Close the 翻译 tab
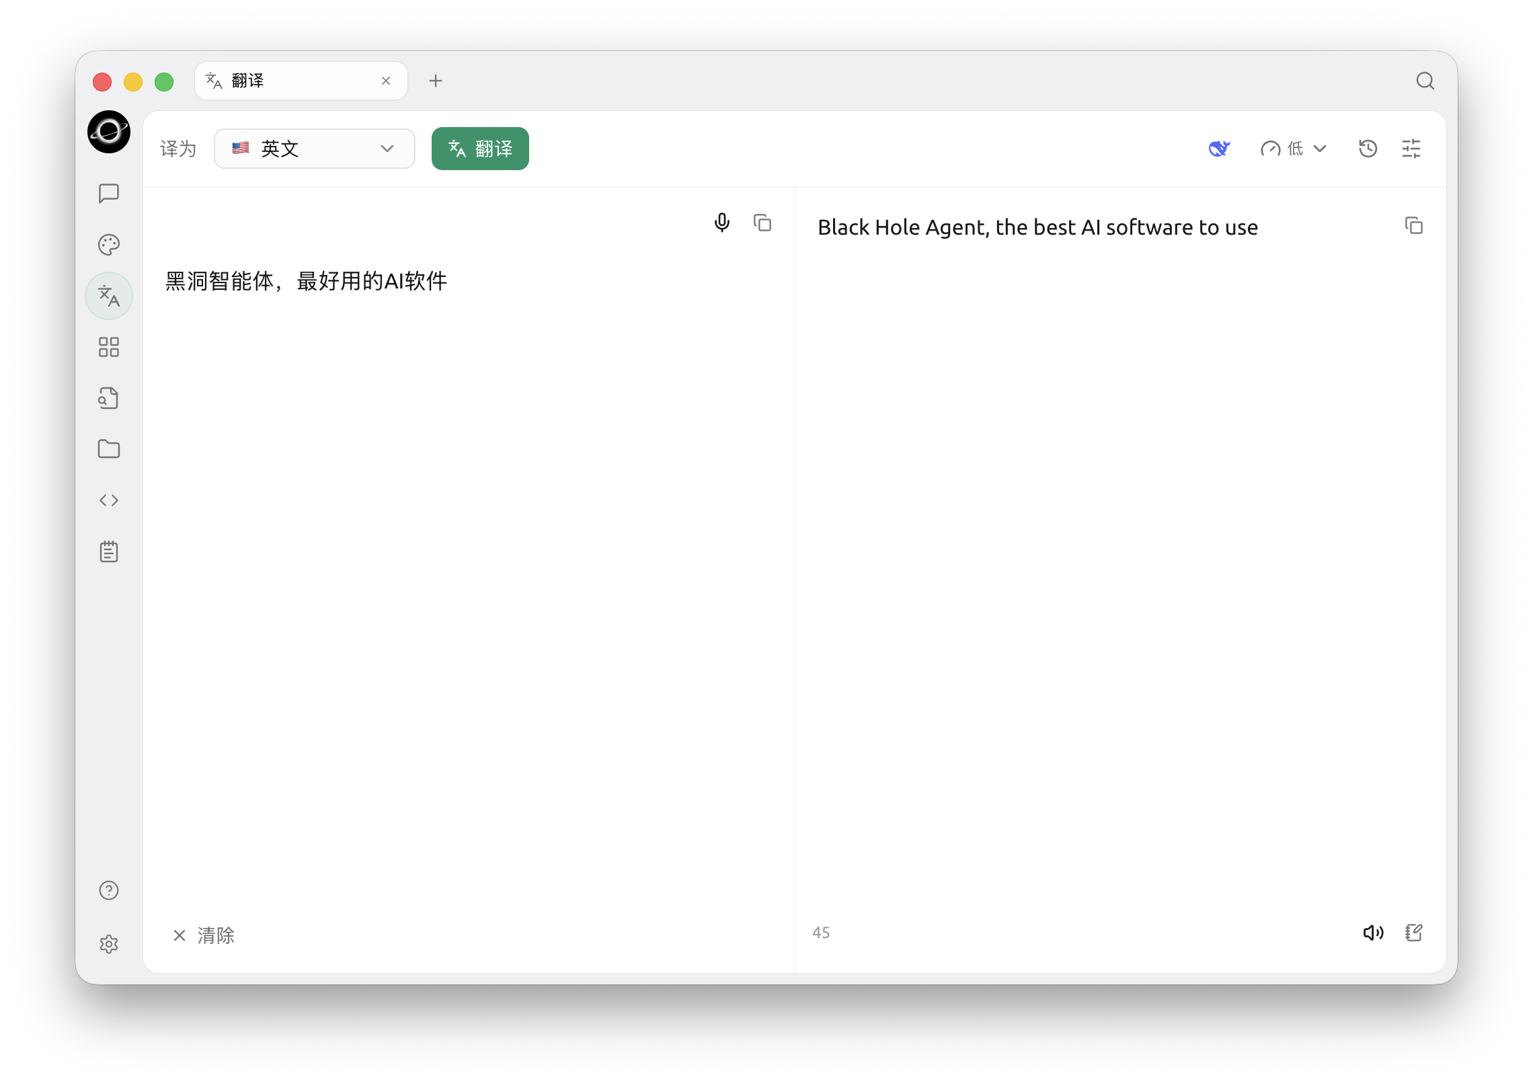Screen dimensions: 1533x1084 point(386,81)
